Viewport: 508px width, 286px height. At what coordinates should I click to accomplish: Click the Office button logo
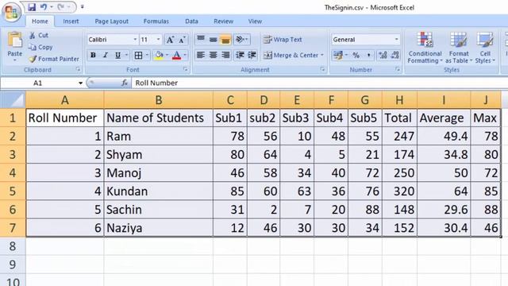click(x=12, y=13)
